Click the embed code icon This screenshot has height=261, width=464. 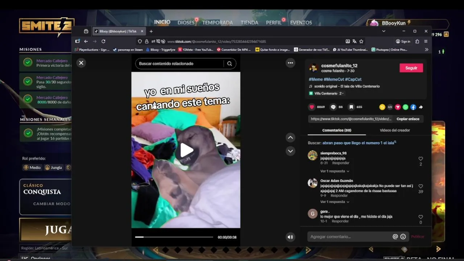tap(390, 107)
